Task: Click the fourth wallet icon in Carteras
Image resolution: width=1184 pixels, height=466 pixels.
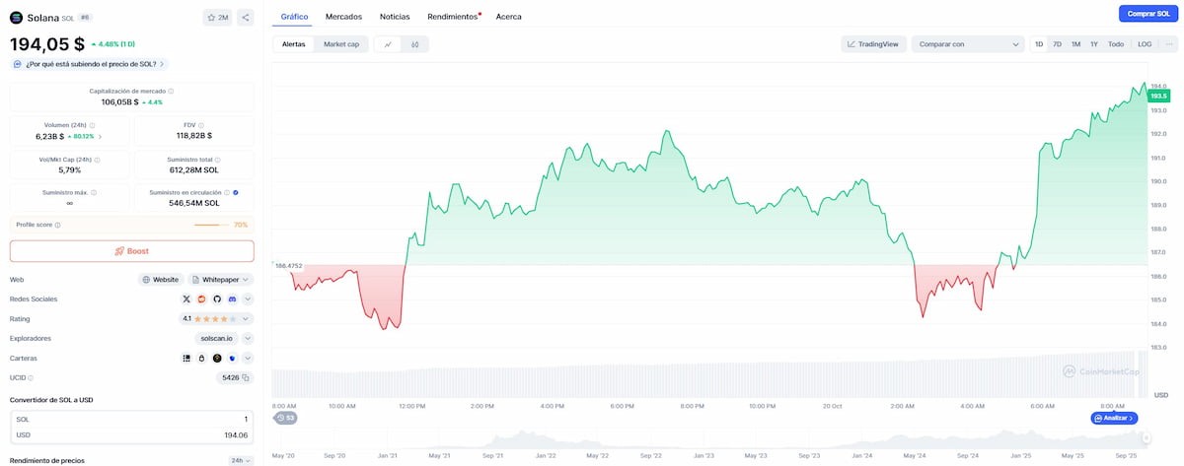Action: [232, 358]
